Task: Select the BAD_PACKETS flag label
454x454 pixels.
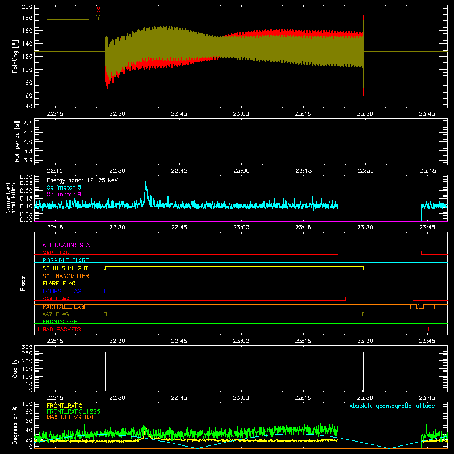Action: (62, 329)
